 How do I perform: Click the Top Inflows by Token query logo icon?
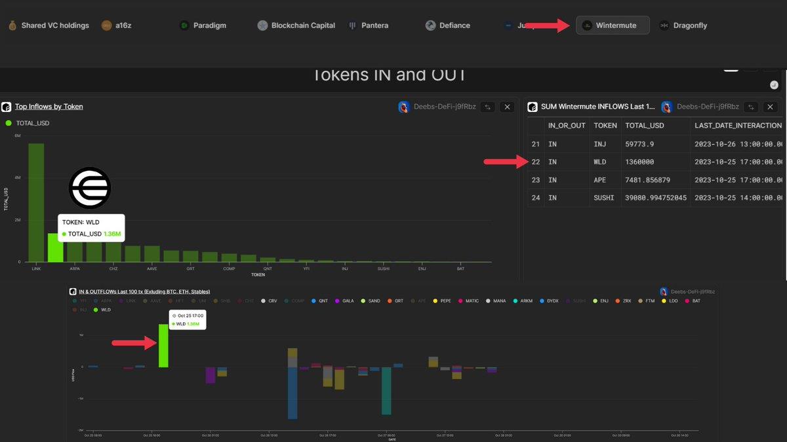(6, 107)
